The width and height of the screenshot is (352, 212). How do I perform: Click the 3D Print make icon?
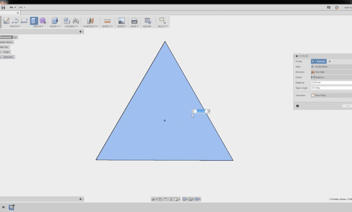pos(134,21)
